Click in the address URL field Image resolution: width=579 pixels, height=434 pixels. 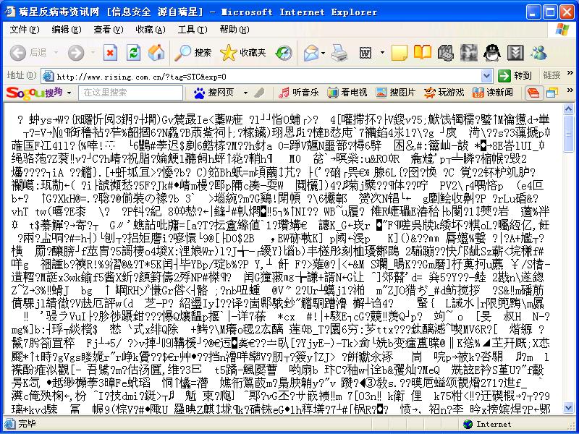click(x=267, y=77)
